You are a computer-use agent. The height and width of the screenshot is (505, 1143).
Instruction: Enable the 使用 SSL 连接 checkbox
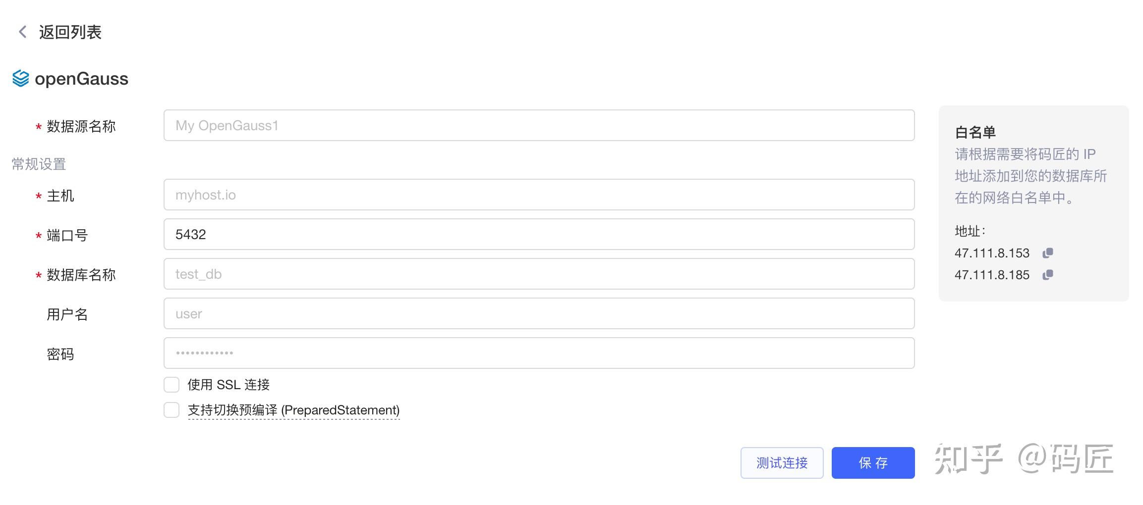click(171, 385)
